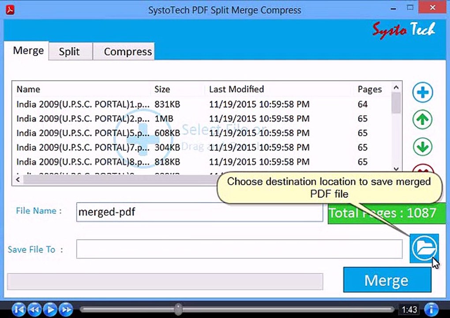Click the blue Merge button

[x=387, y=280]
